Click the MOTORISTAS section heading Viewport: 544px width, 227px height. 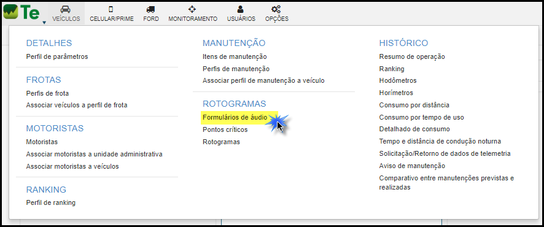point(55,128)
